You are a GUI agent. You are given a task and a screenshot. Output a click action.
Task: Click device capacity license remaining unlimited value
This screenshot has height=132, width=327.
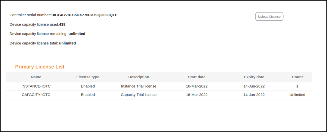[x=77, y=34]
